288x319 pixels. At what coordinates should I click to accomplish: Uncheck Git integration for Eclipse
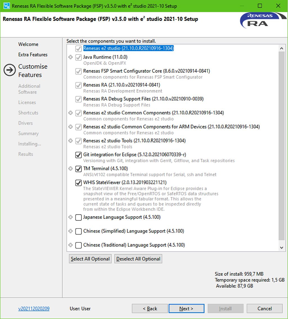click(x=78, y=155)
